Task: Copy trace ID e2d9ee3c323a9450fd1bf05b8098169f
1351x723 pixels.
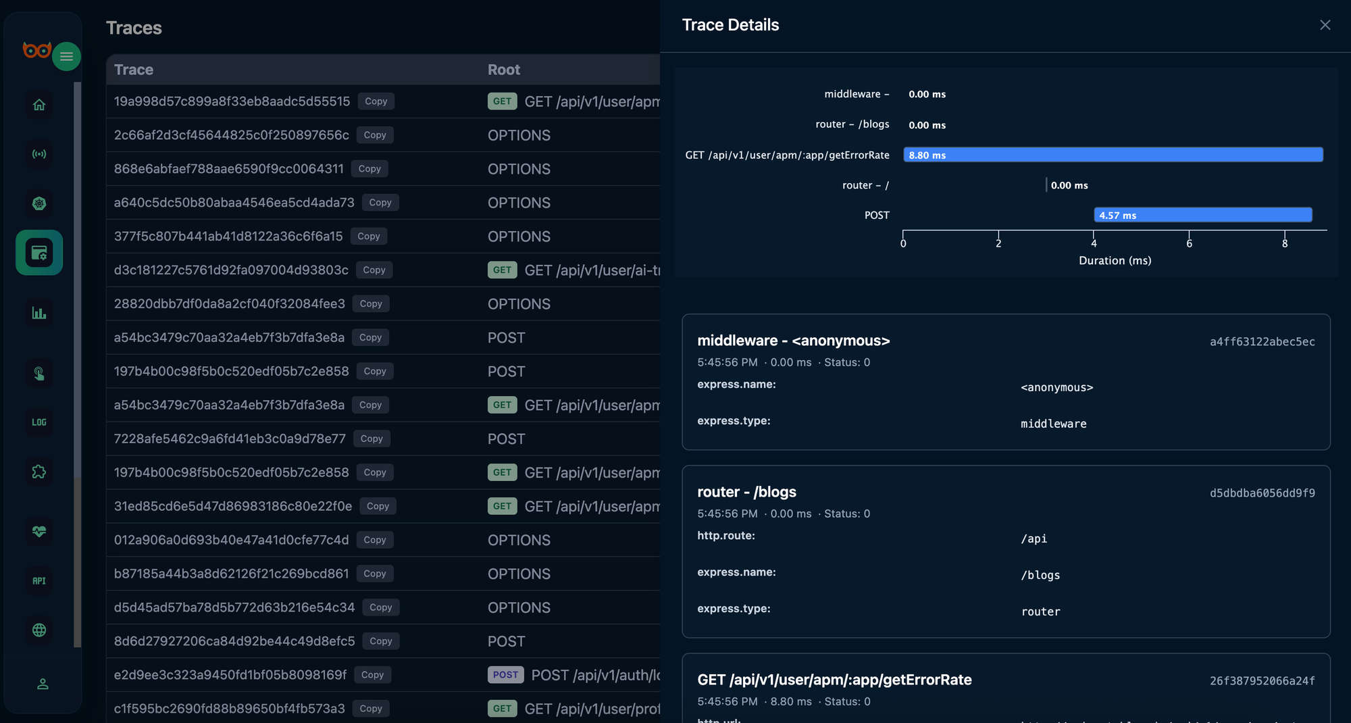Action: tap(372, 675)
